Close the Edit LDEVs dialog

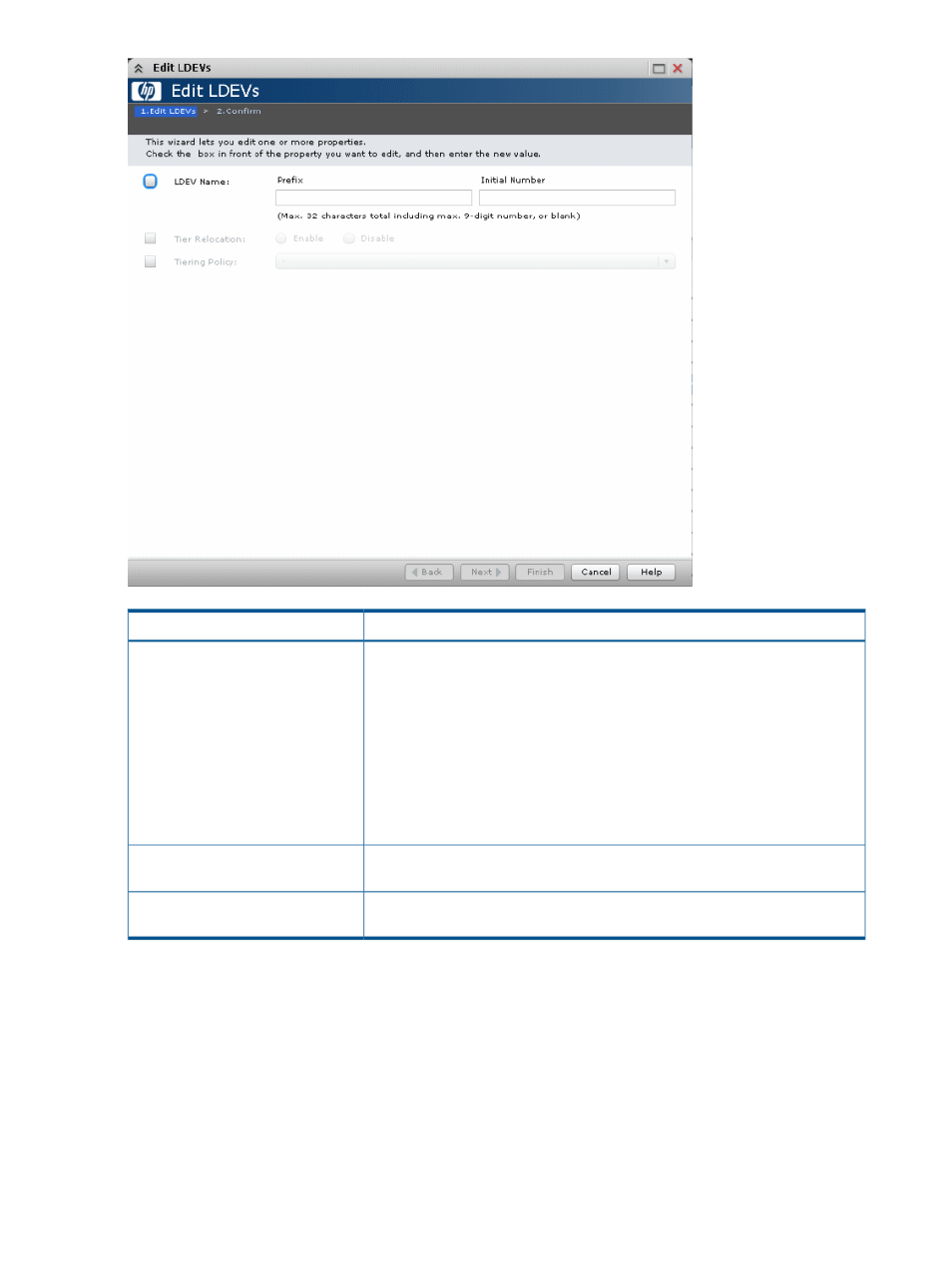(678, 69)
